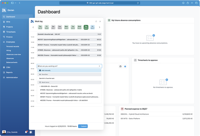Open 008.DHL - Hybrid Cloud Architecture row
The width and height of the screenshot is (200, 136).
pyautogui.click(x=156, y=114)
